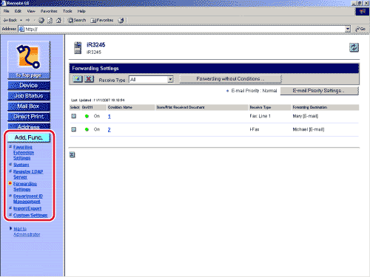Click the Address sidebar button
370x277 pixels.
pos(29,126)
